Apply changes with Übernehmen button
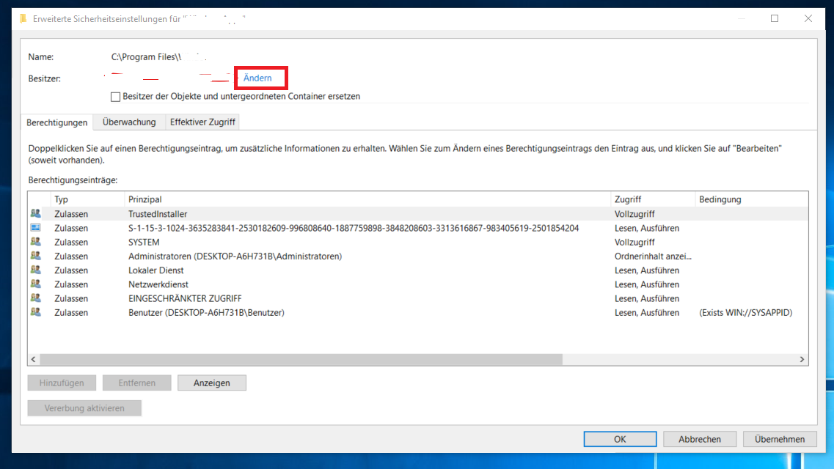Image resolution: width=834 pixels, height=469 pixels. point(780,439)
